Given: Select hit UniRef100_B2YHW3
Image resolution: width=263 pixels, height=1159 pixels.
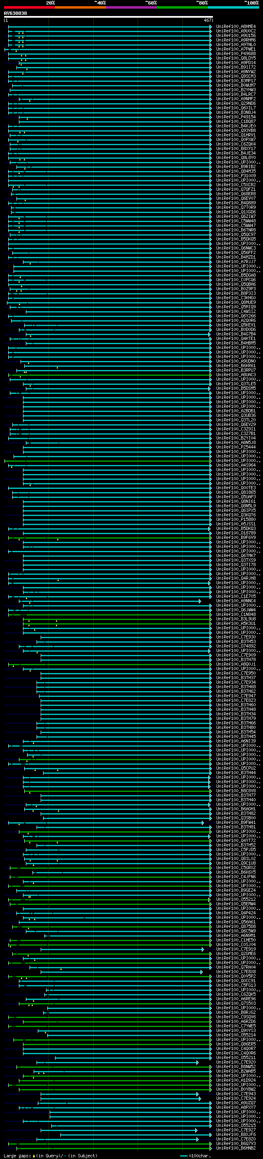Looking at the screenshot, I should tap(235, 90).
